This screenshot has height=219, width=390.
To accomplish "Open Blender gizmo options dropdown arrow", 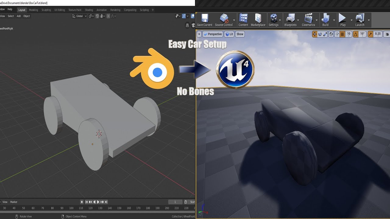I will (187, 16).
